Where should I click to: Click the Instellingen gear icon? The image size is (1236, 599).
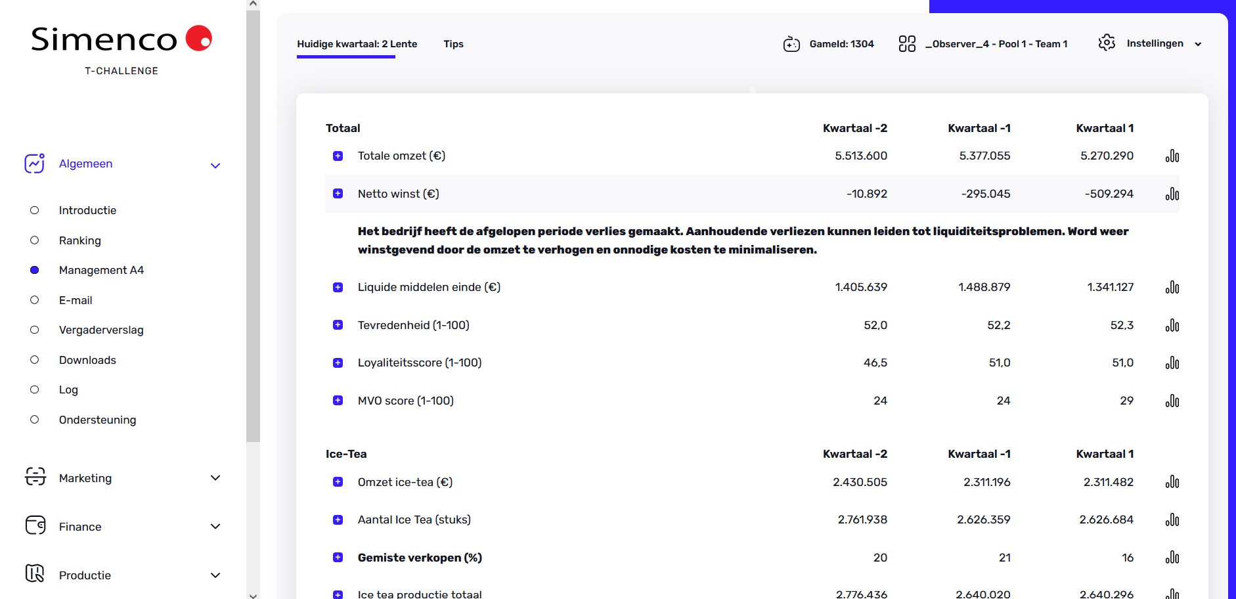tap(1107, 43)
